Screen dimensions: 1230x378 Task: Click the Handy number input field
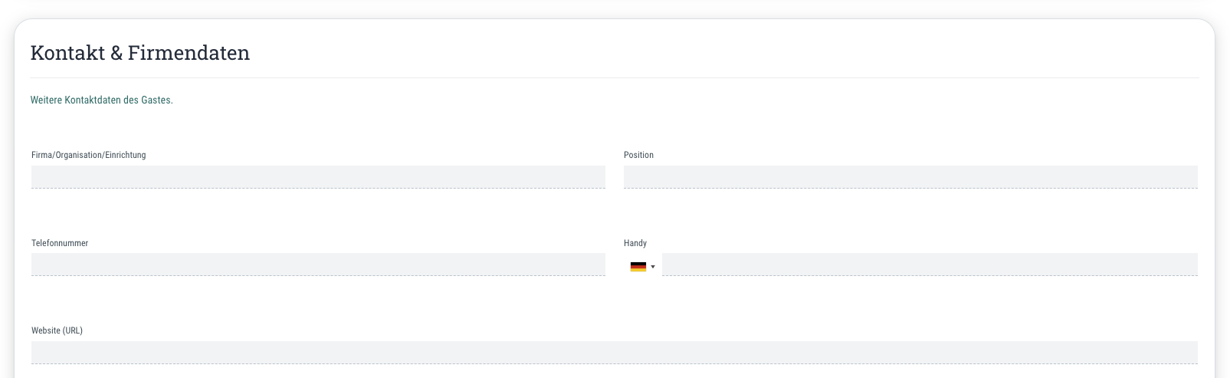coord(930,265)
